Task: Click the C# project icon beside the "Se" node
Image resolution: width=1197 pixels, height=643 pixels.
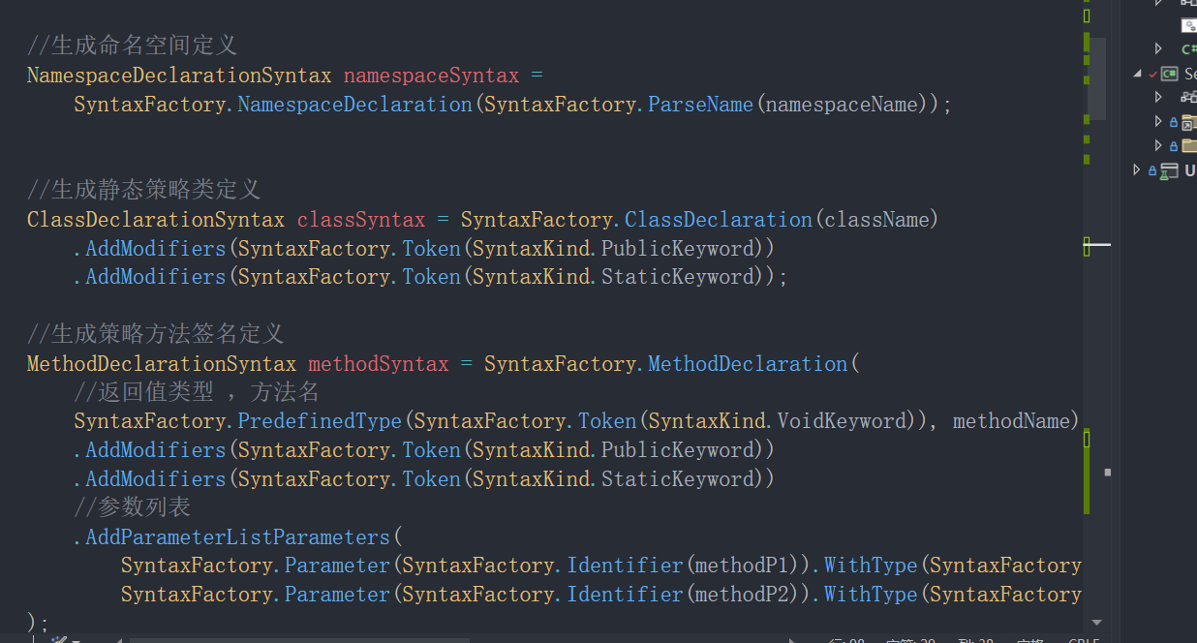Action: 1169,73
